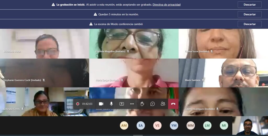
Task: Show the participants list
Action: (163, 104)
